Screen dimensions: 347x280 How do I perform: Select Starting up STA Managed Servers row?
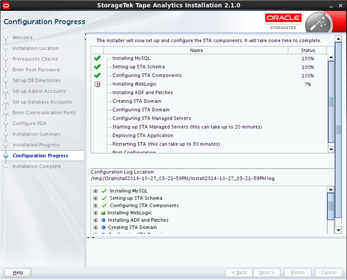pyautogui.click(x=209, y=127)
